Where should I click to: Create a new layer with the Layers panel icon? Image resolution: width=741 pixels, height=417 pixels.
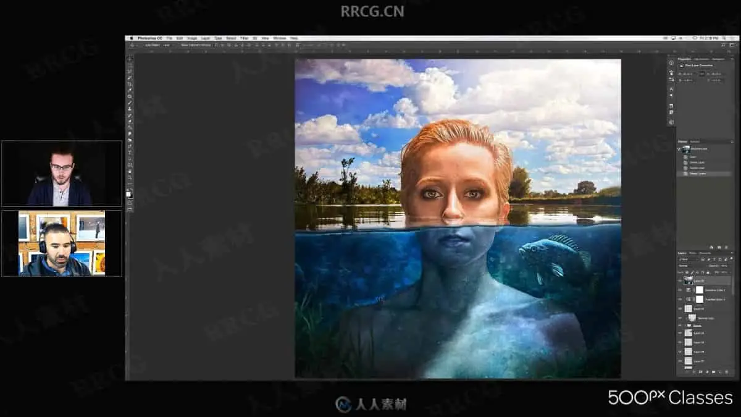tap(720, 372)
